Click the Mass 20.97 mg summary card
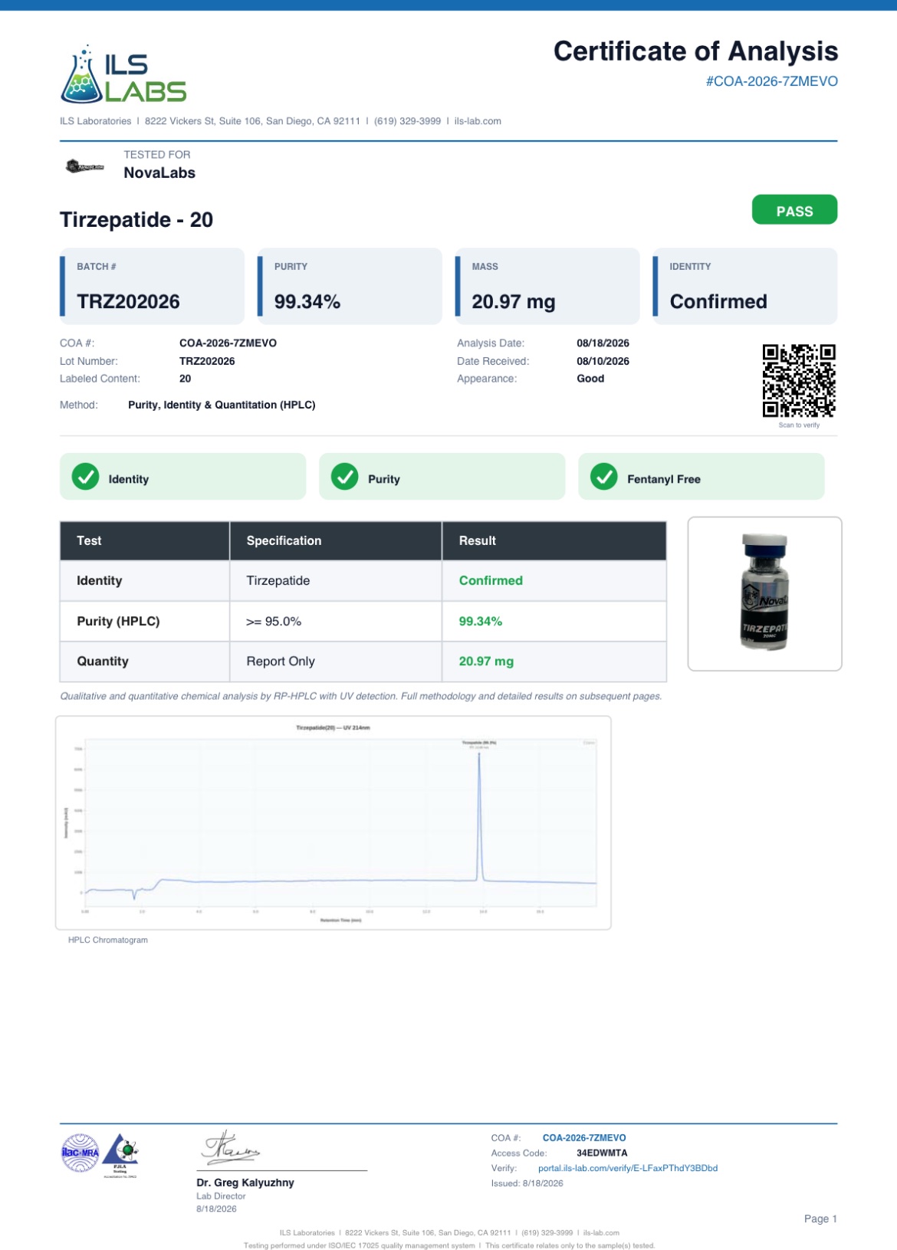The image size is (897, 1250). (x=547, y=286)
